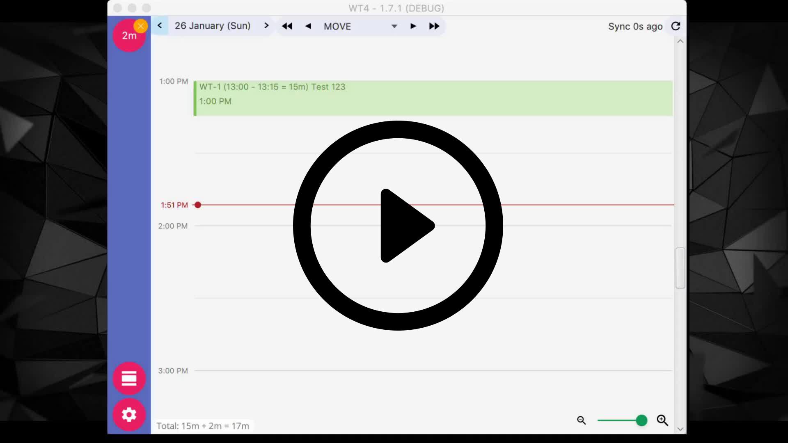Scroll up in the timeline view
The image size is (788, 443).
point(680,41)
